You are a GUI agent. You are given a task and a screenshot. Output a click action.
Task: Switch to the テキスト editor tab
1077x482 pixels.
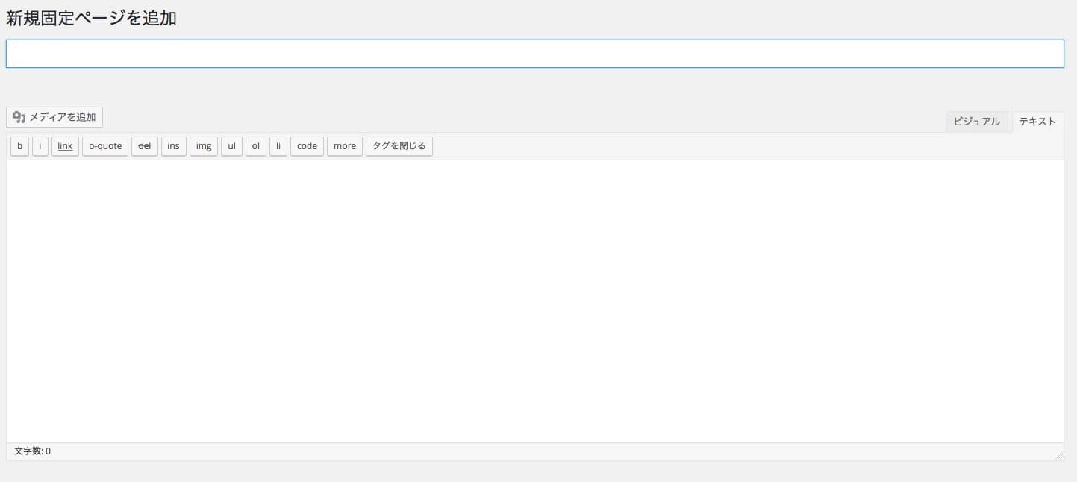[1037, 122]
